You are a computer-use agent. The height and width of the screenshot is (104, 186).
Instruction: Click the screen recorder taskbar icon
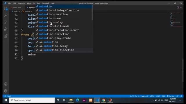(110, 100)
